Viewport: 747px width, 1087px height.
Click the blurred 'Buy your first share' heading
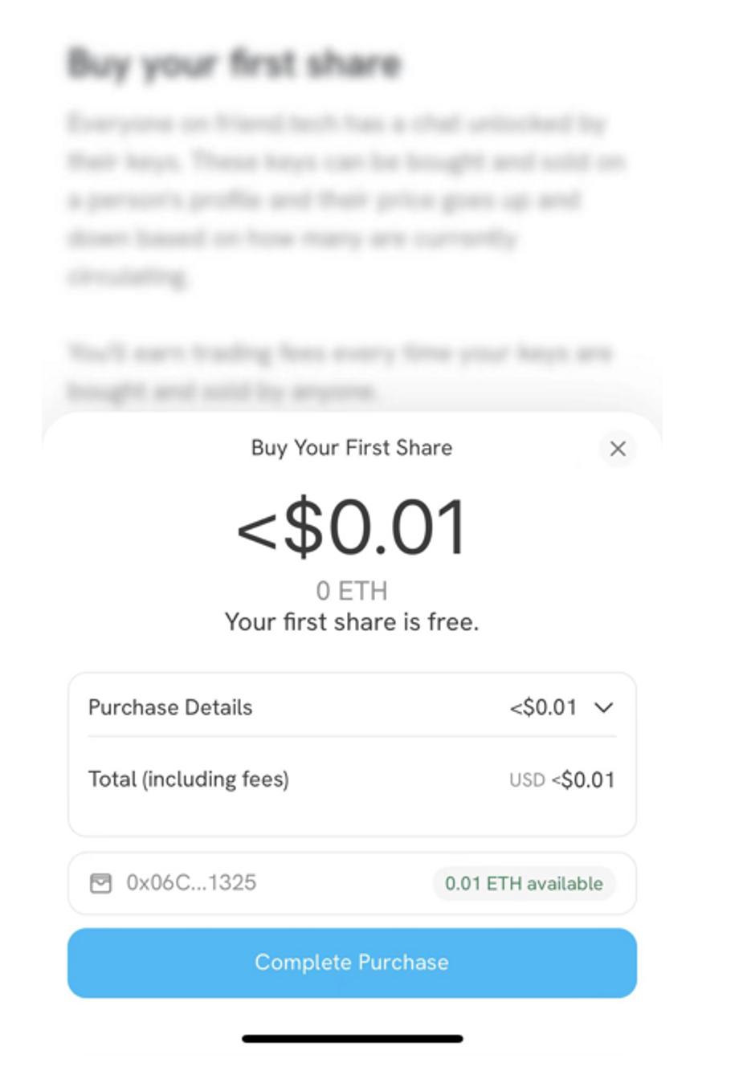[234, 63]
